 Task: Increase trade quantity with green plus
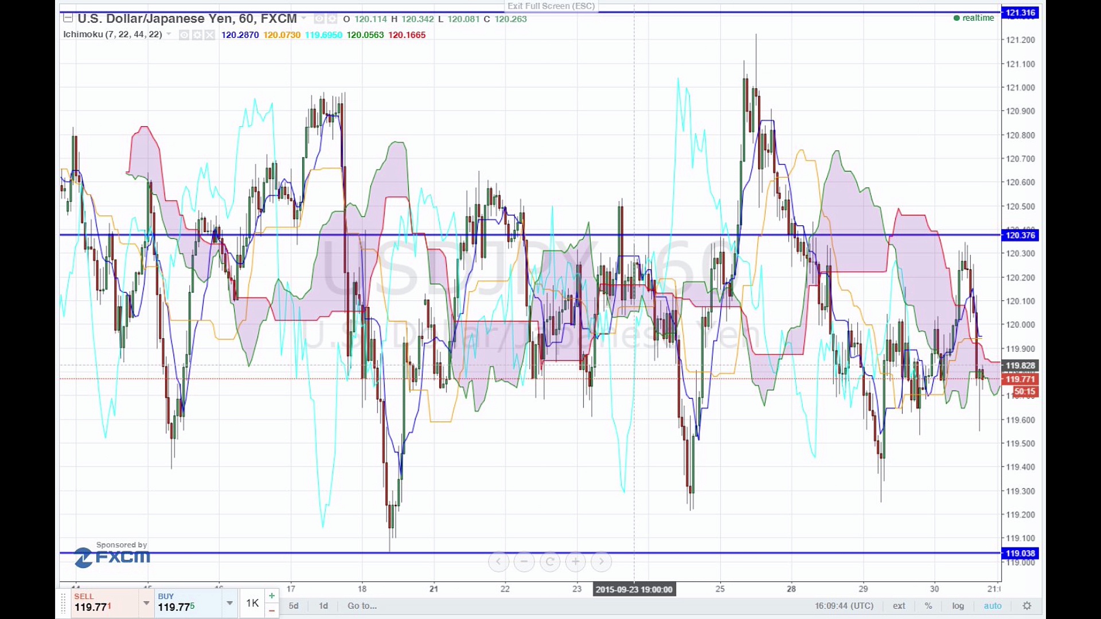click(272, 596)
